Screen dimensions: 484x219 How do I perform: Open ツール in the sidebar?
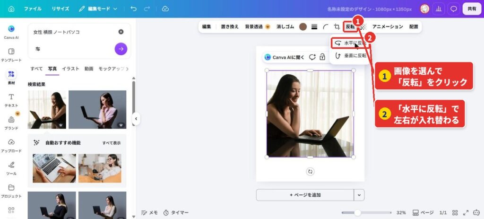click(x=11, y=168)
